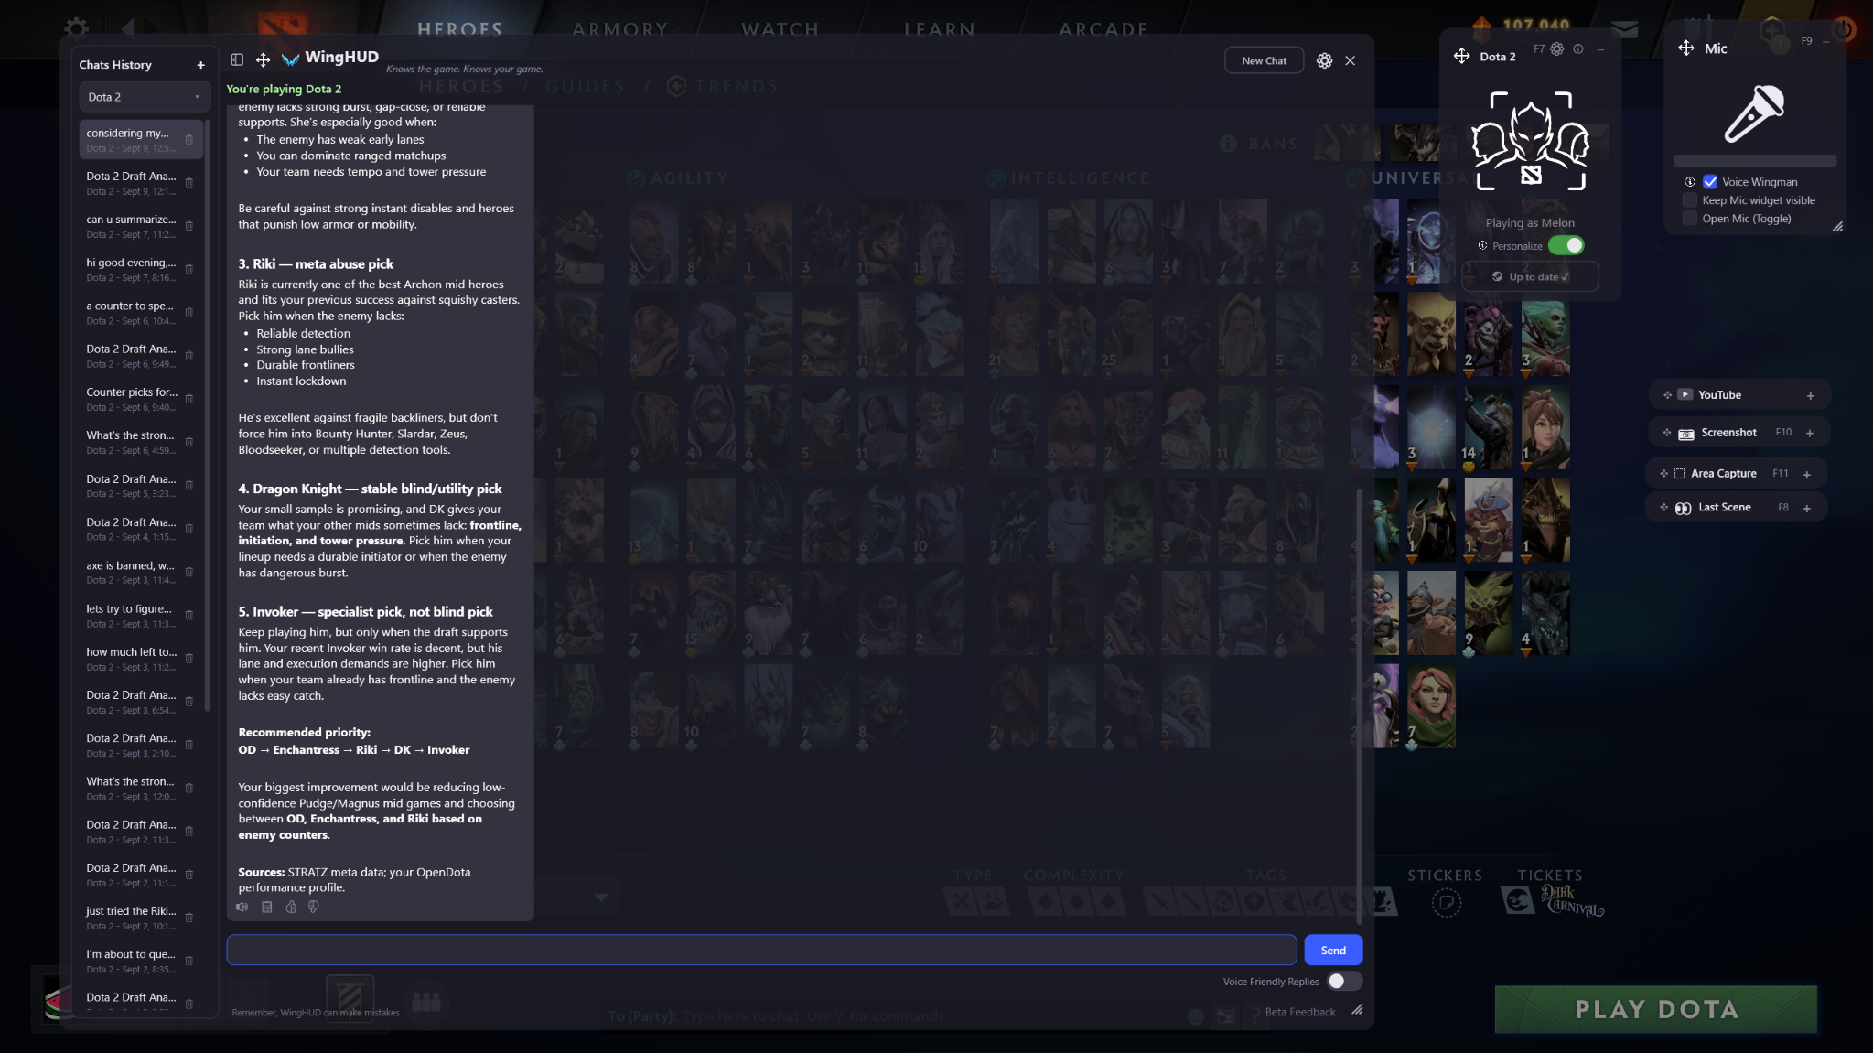1873x1053 pixels.
Task: Expand the Screenshot widget
Action: 1810,433
